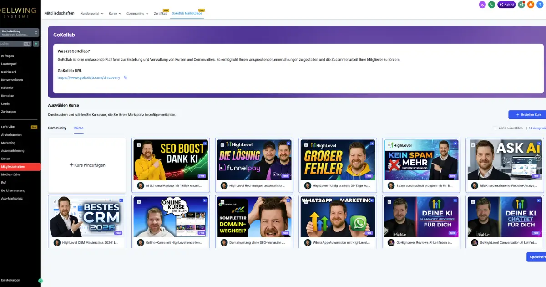Copy the GoKollab URL with copy icon
The height and width of the screenshot is (287, 546).
tap(126, 78)
